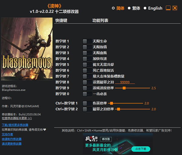This screenshot has height=155, width=182.
Task: Select English language radio button
Action: point(145,8)
